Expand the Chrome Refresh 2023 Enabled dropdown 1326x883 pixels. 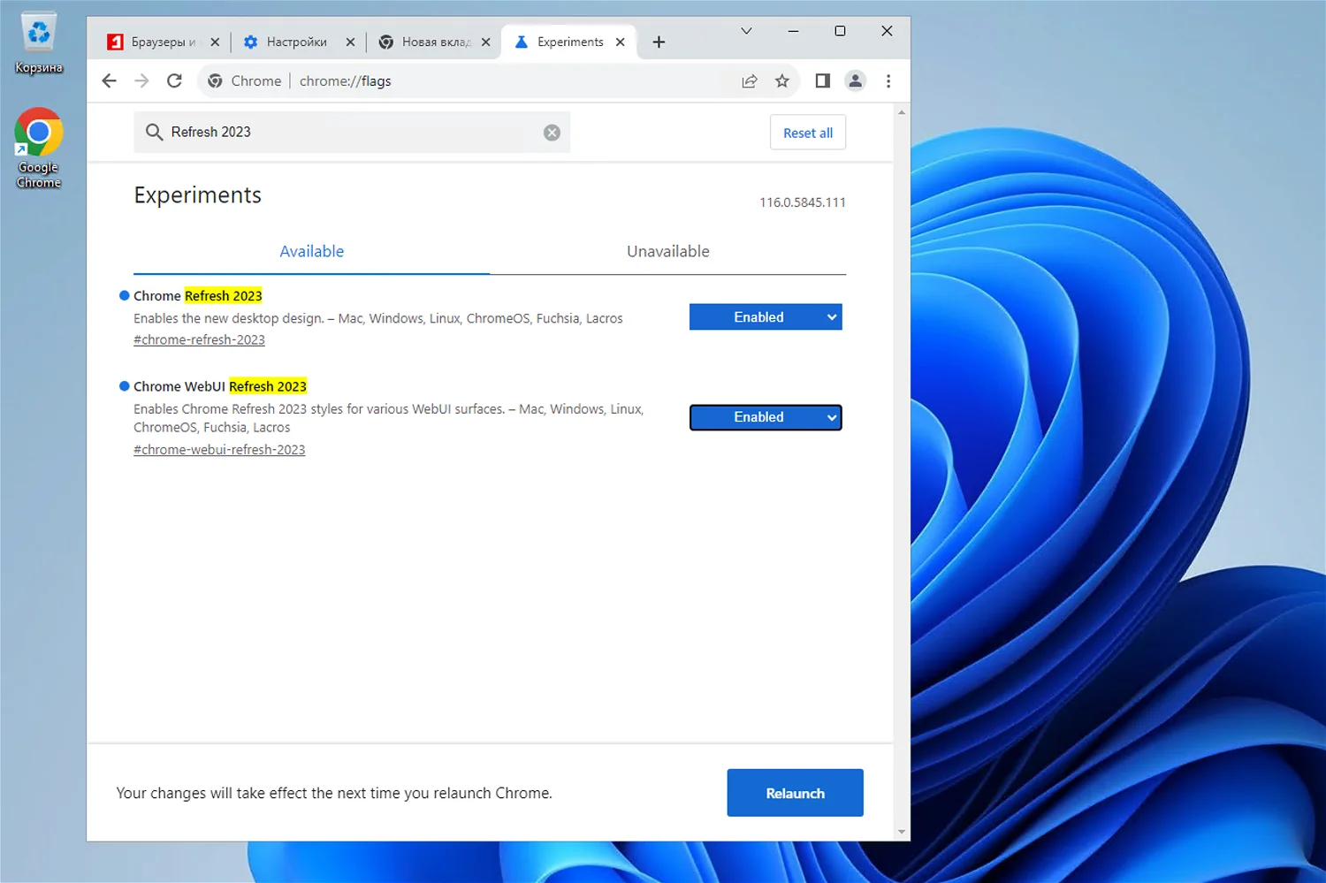[x=766, y=317]
